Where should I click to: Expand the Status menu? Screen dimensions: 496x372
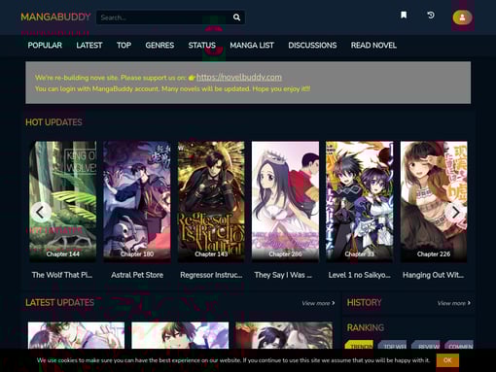pos(202,46)
